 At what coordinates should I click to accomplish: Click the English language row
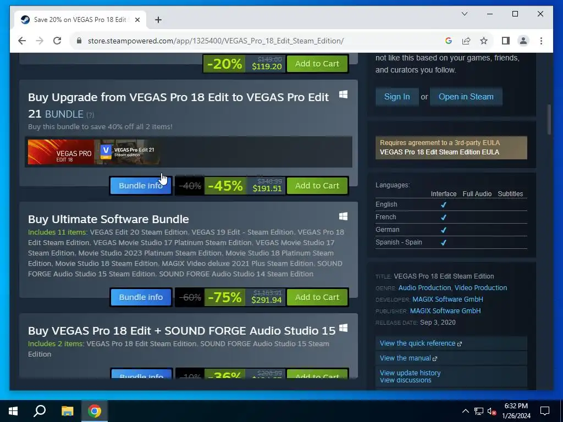451,204
